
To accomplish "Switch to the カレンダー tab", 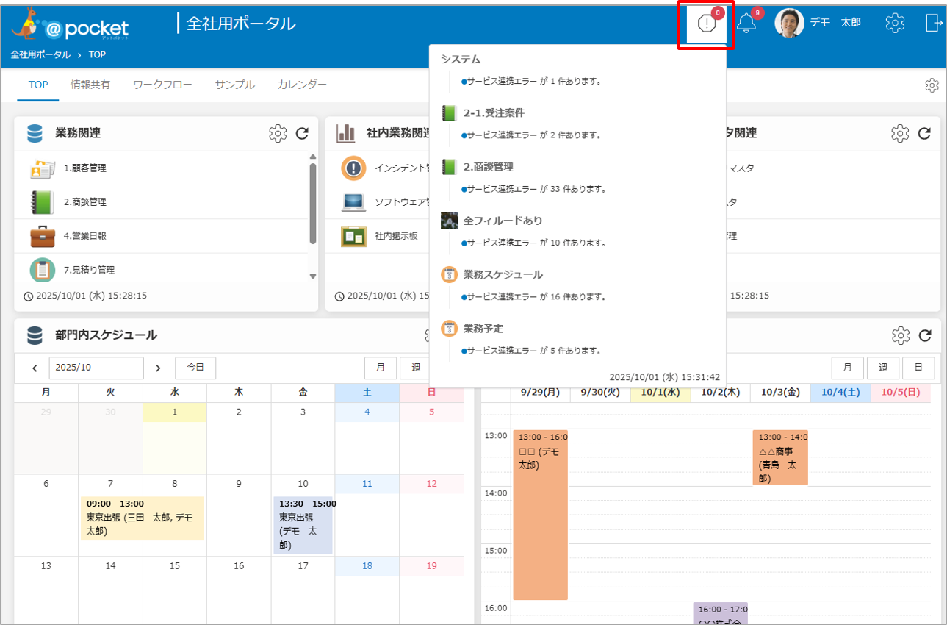I will tap(302, 85).
